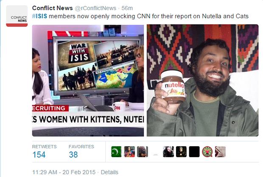Open the tweet Details link
Viewport: 263px width, 177px height.
(109, 172)
